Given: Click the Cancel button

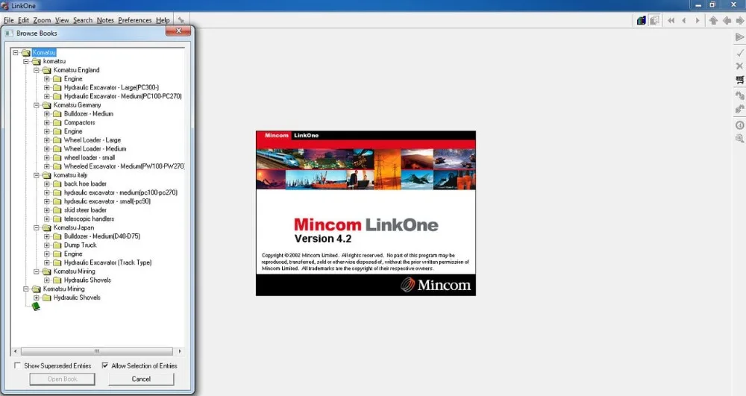Looking at the screenshot, I should coord(141,379).
